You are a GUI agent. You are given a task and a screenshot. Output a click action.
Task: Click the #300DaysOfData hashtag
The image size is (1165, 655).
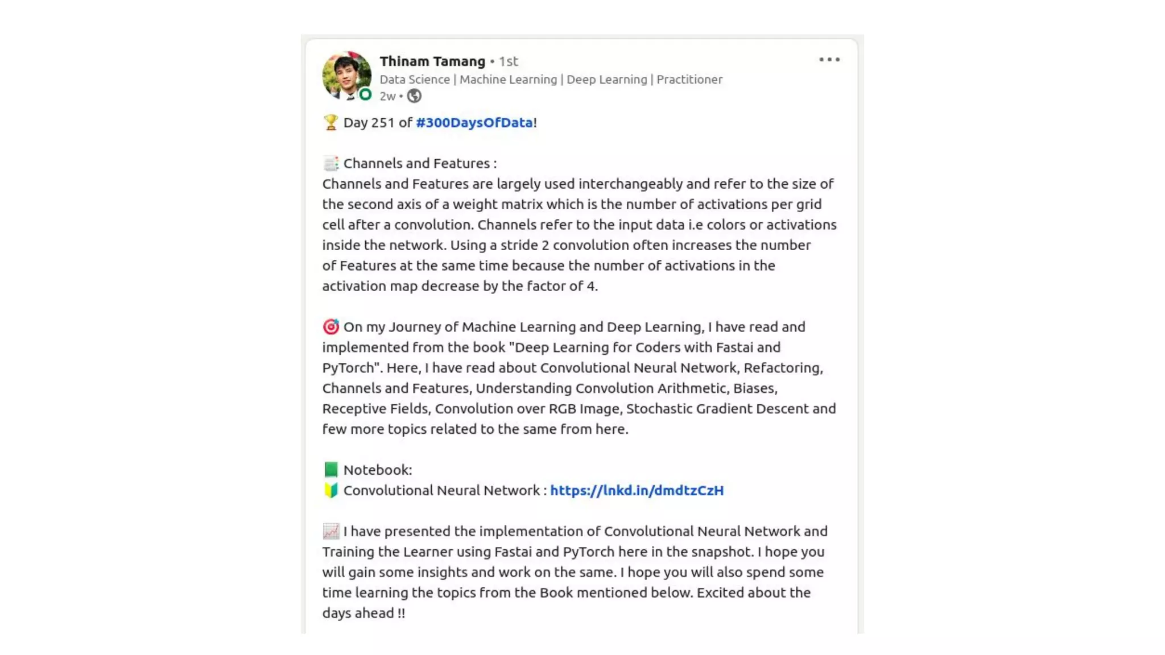point(474,123)
